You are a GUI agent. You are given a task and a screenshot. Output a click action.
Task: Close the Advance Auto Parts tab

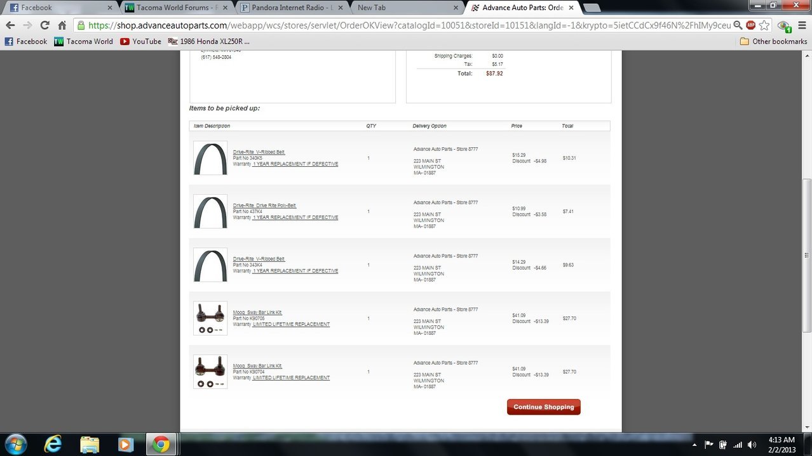click(571, 8)
